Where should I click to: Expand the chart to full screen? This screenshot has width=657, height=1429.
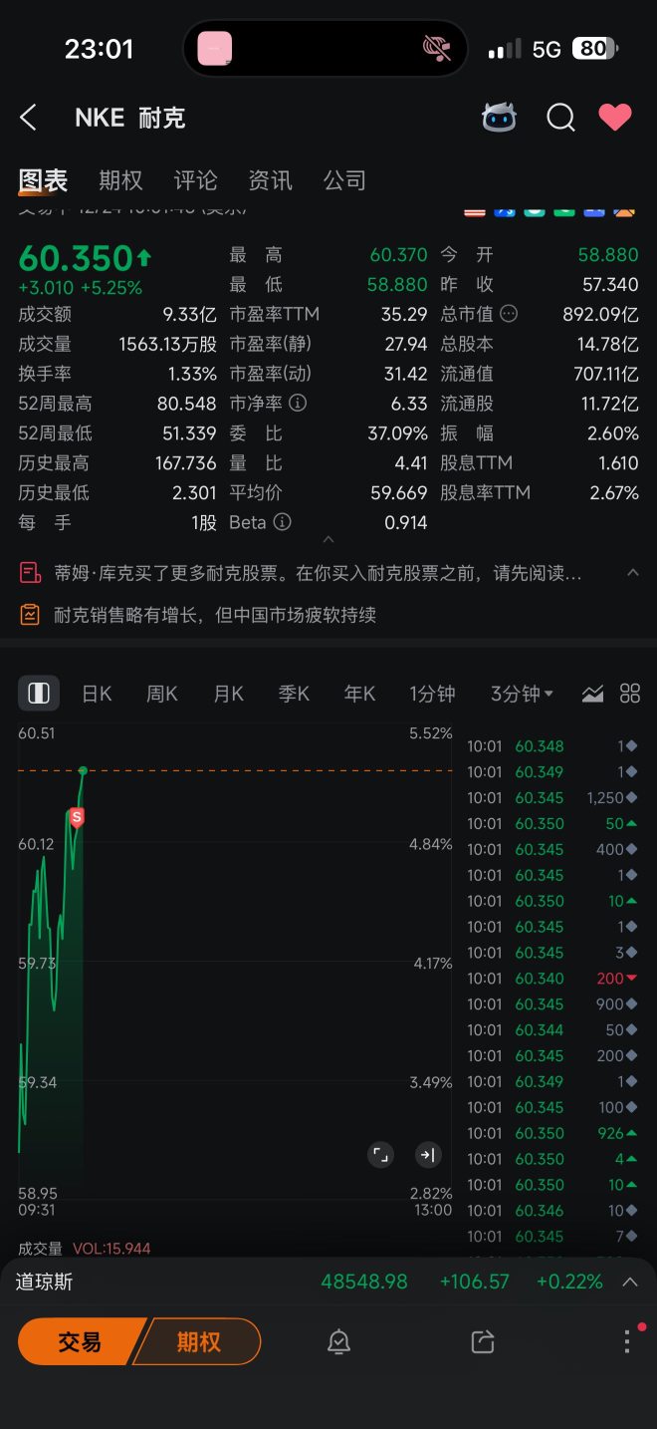[380, 1155]
